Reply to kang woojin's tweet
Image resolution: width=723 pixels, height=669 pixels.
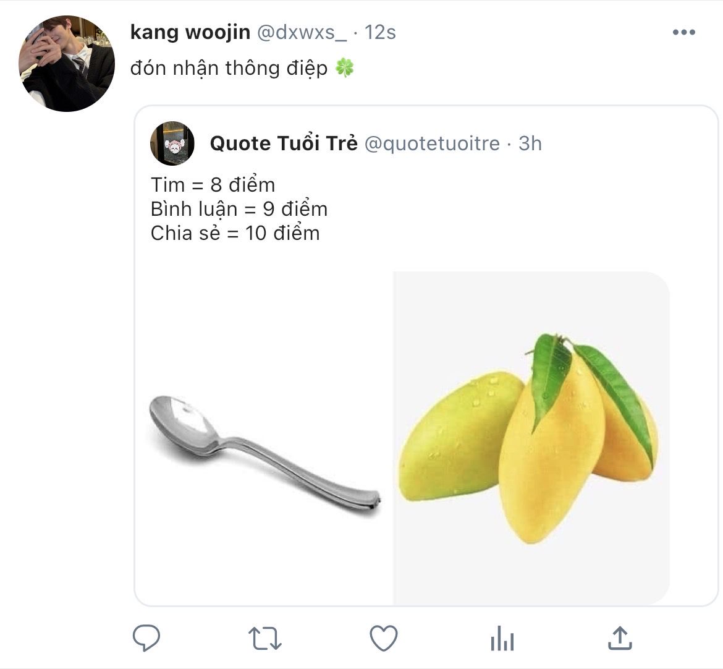146,637
